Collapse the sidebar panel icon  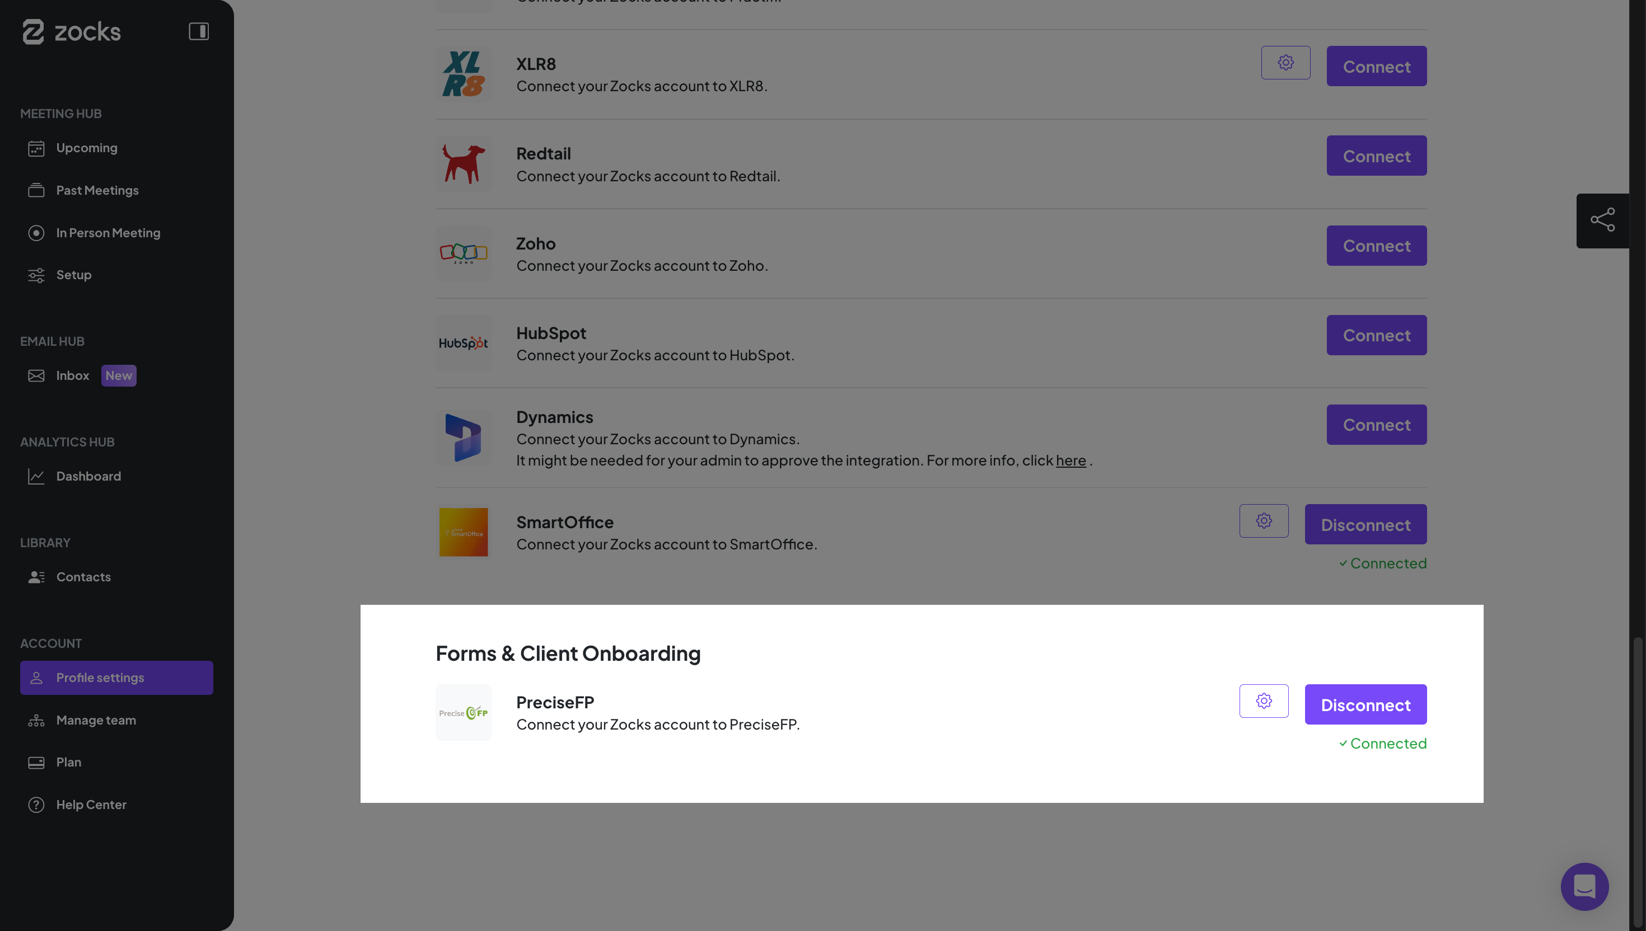(x=198, y=31)
